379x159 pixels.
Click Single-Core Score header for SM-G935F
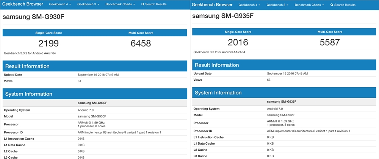[x=238, y=32]
